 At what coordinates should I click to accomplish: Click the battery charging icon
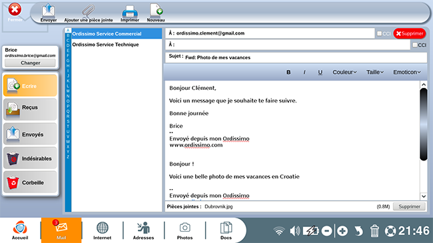pyautogui.click(x=310, y=231)
